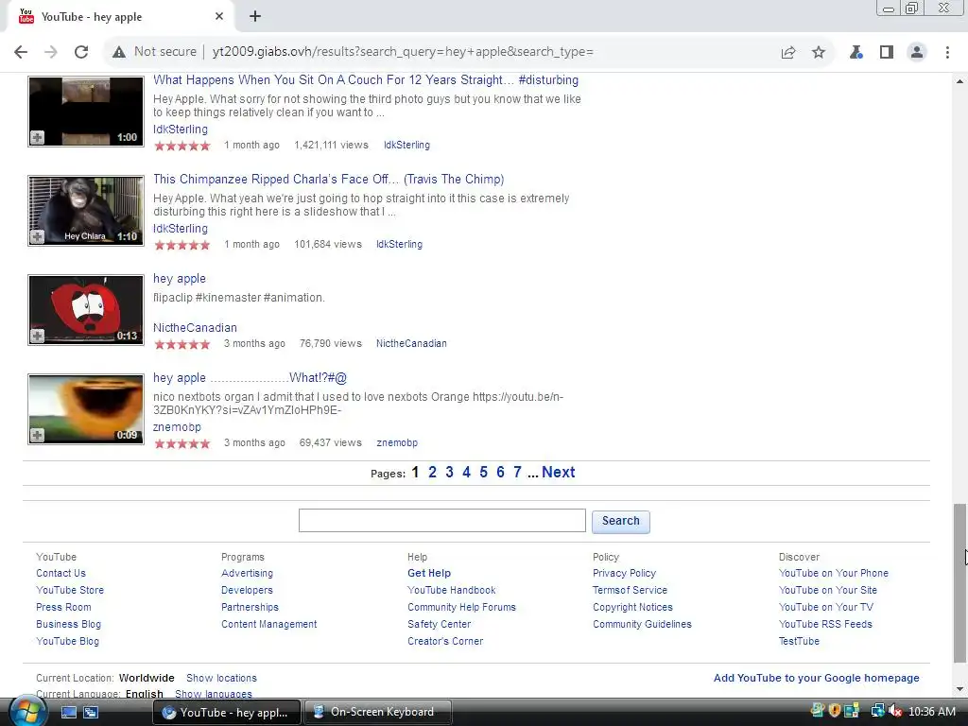The height and width of the screenshot is (726, 968).
Task: Open YouTube on Your Phone link
Action: 834,573
